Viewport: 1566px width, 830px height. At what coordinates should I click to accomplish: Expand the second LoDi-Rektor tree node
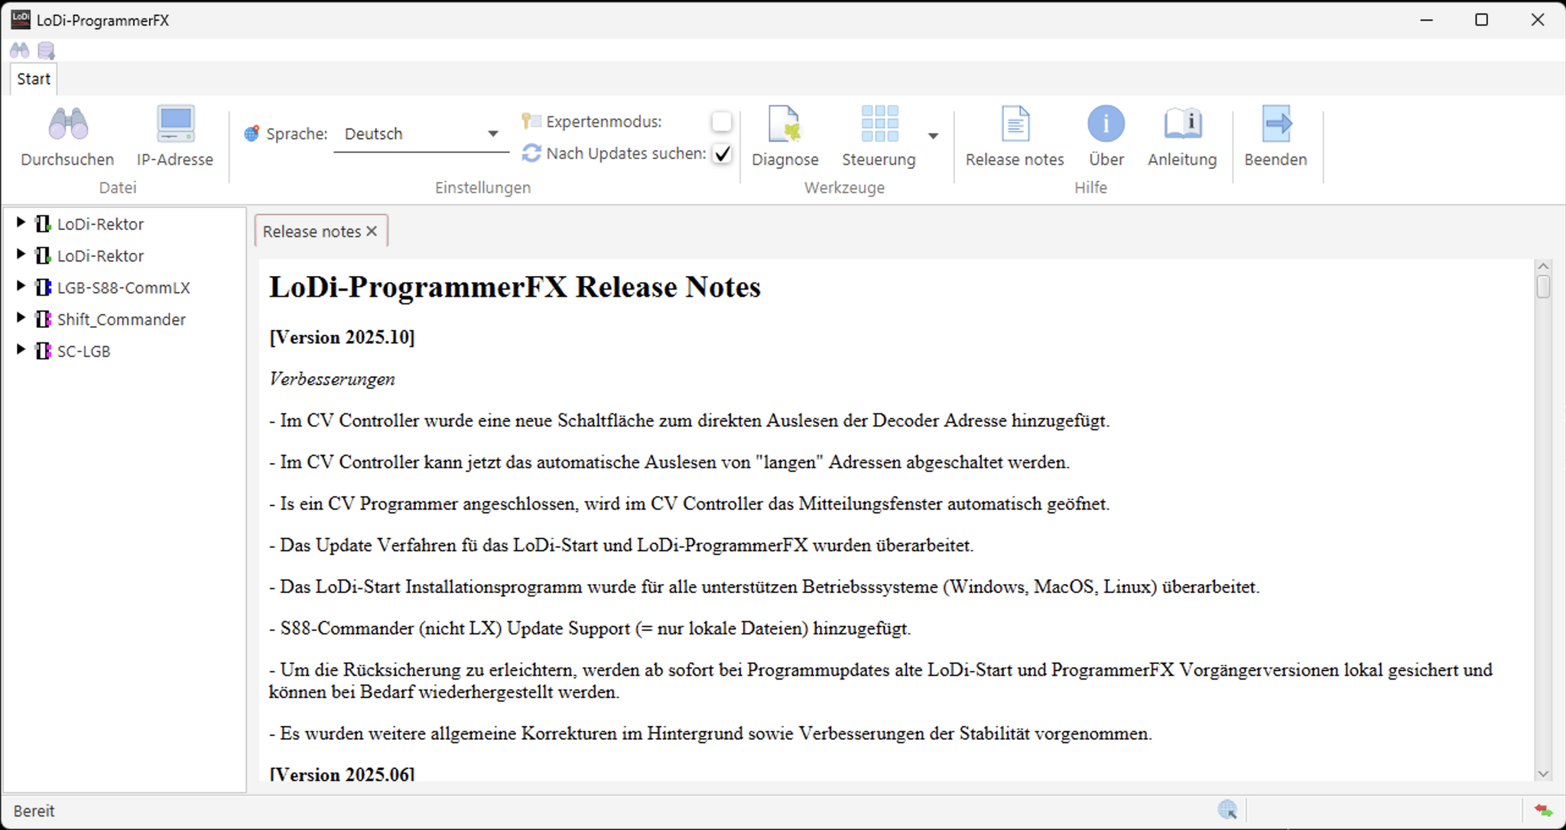pos(21,254)
